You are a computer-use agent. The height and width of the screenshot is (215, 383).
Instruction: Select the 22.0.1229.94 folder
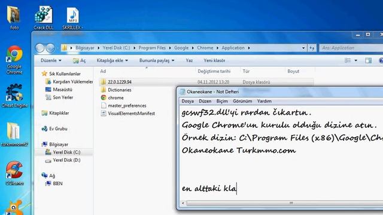click(x=120, y=82)
